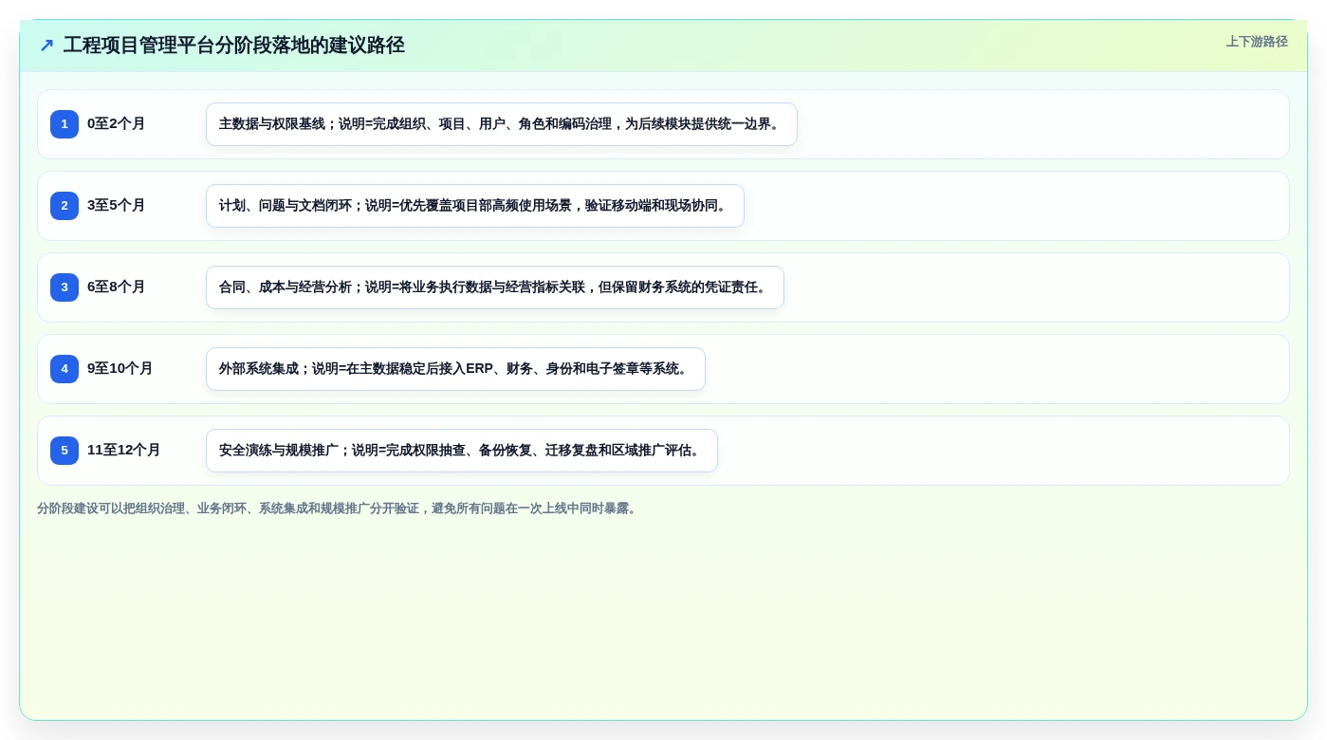Select the 6至8个月 phase label

click(x=116, y=287)
